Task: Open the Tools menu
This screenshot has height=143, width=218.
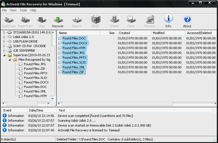Action: [23, 10]
